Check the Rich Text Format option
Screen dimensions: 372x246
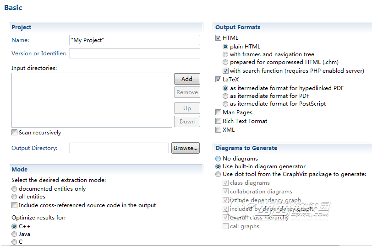[219, 121]
